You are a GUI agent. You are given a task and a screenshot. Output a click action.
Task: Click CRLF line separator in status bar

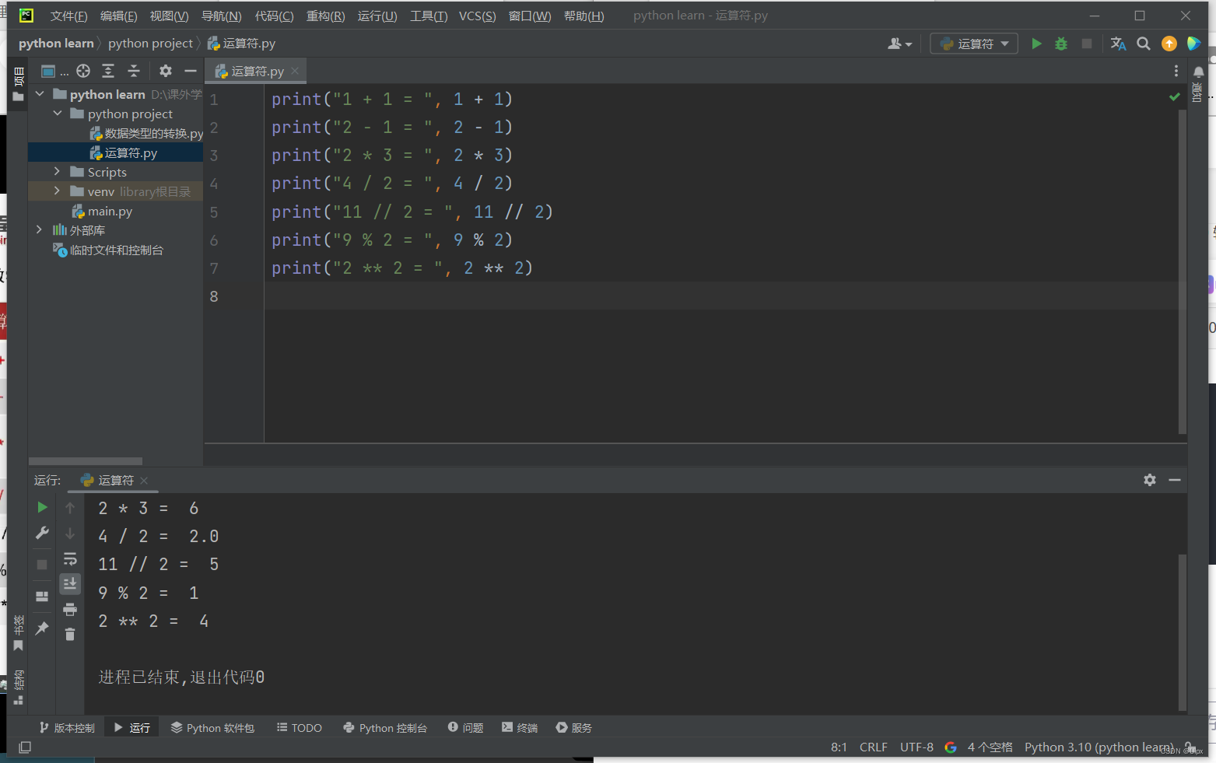tap(873, 747)
